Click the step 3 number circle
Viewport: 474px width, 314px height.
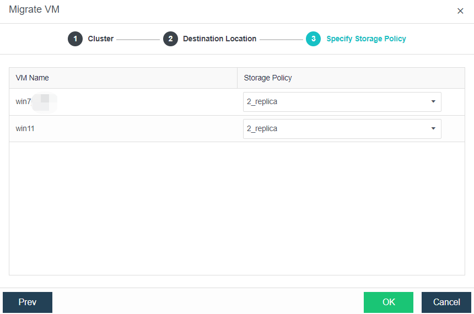313,39
